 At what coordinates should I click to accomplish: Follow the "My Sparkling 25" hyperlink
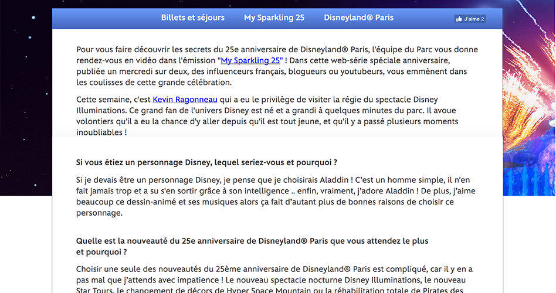(250, 60)
